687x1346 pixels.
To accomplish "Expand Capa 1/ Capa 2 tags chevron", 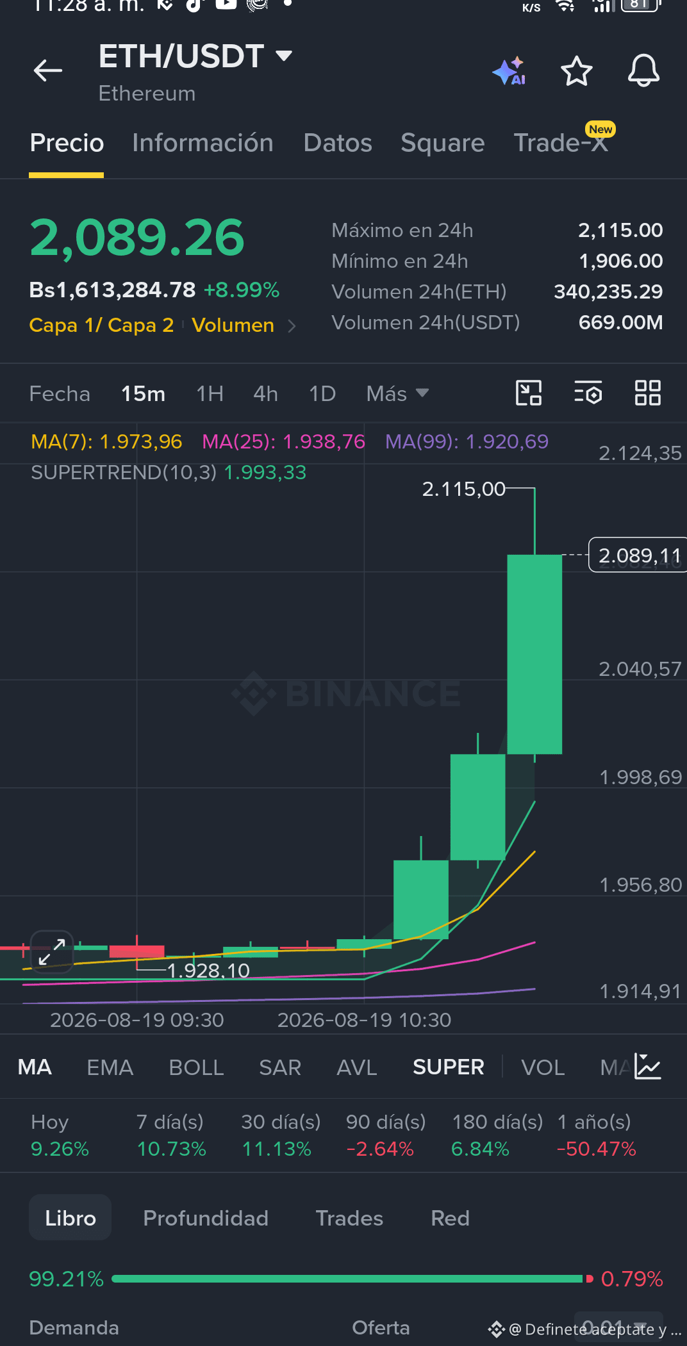I will click(x=292, y=326).
